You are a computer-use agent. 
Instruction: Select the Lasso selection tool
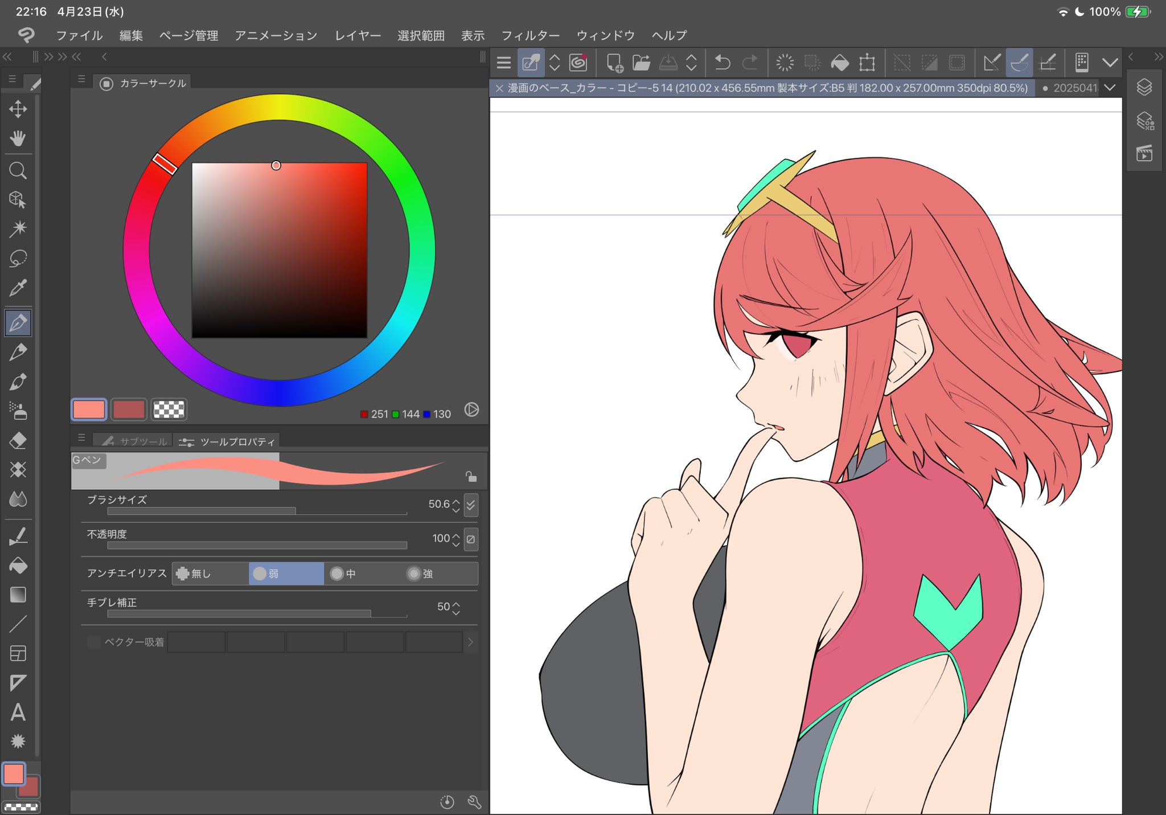18,258
